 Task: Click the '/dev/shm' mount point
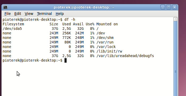pos(105,38)
